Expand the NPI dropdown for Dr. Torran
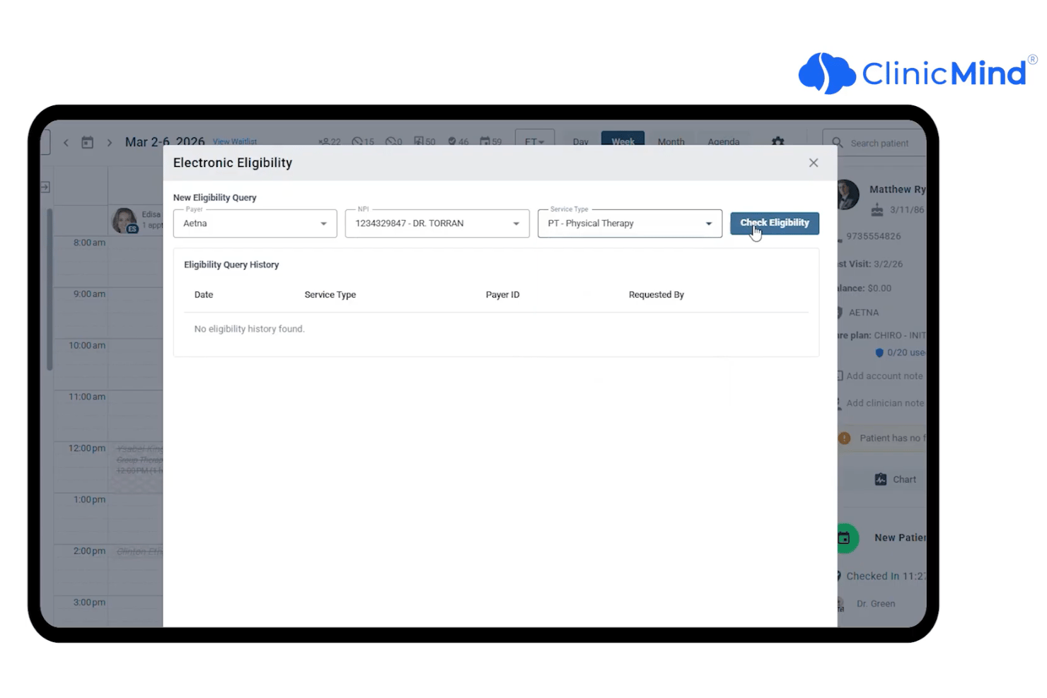1047x698 pixels. pos(437,223)
